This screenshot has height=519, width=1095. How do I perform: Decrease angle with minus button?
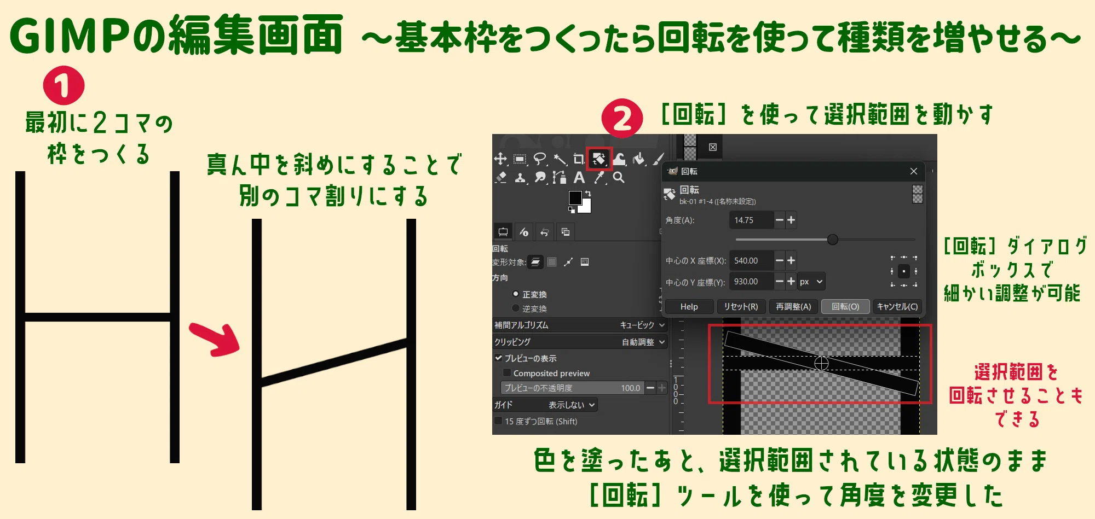[x=780, y=220]
